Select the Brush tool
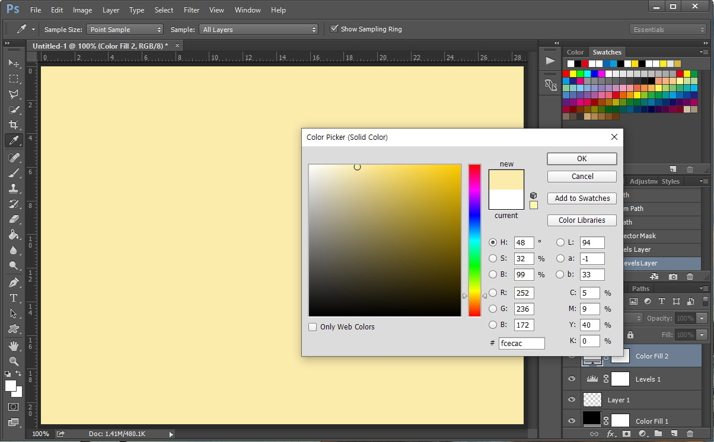This screenshot has height=442, width=714. 14,173
